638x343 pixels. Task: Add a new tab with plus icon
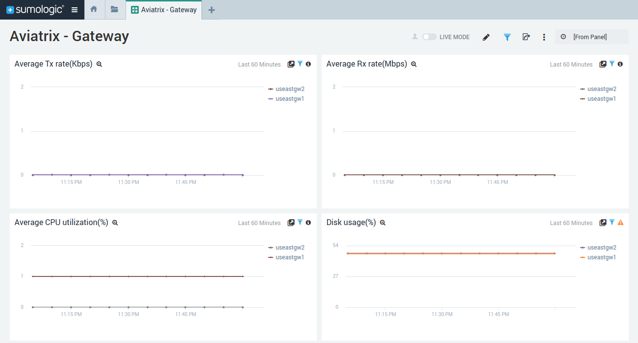click(211, 10)
